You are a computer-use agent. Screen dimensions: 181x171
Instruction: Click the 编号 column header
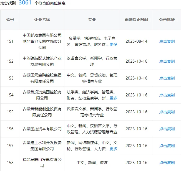point(10,20)
